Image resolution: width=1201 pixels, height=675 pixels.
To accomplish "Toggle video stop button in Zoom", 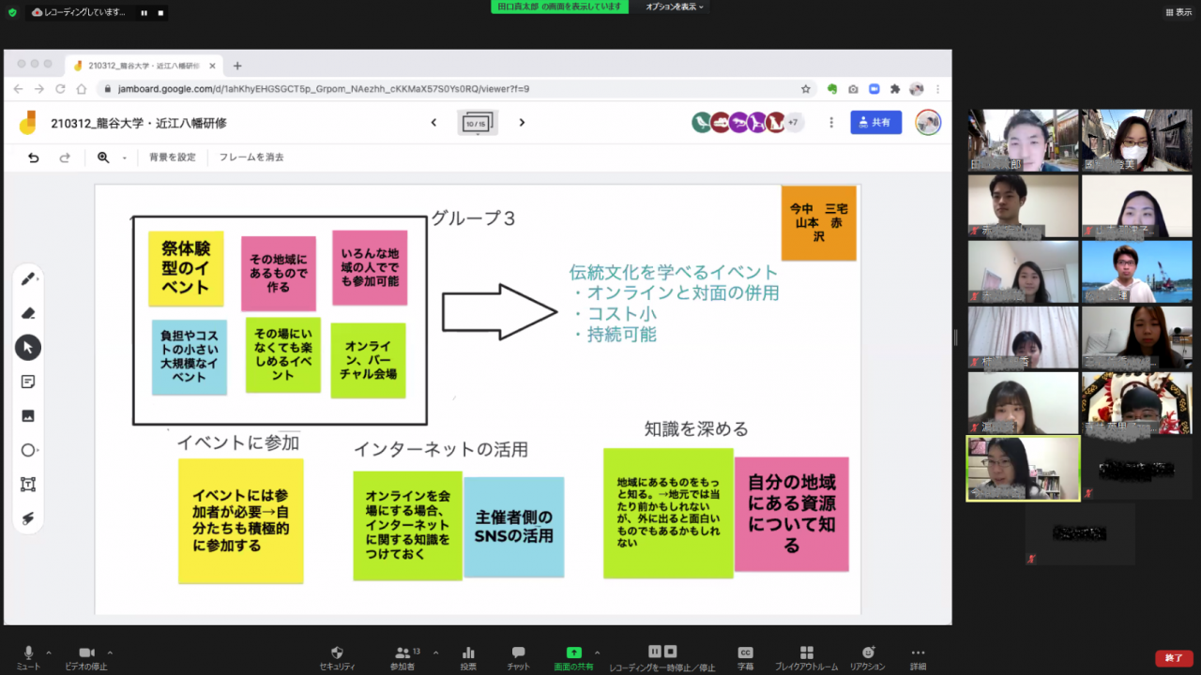I will [x=86, y=654].
